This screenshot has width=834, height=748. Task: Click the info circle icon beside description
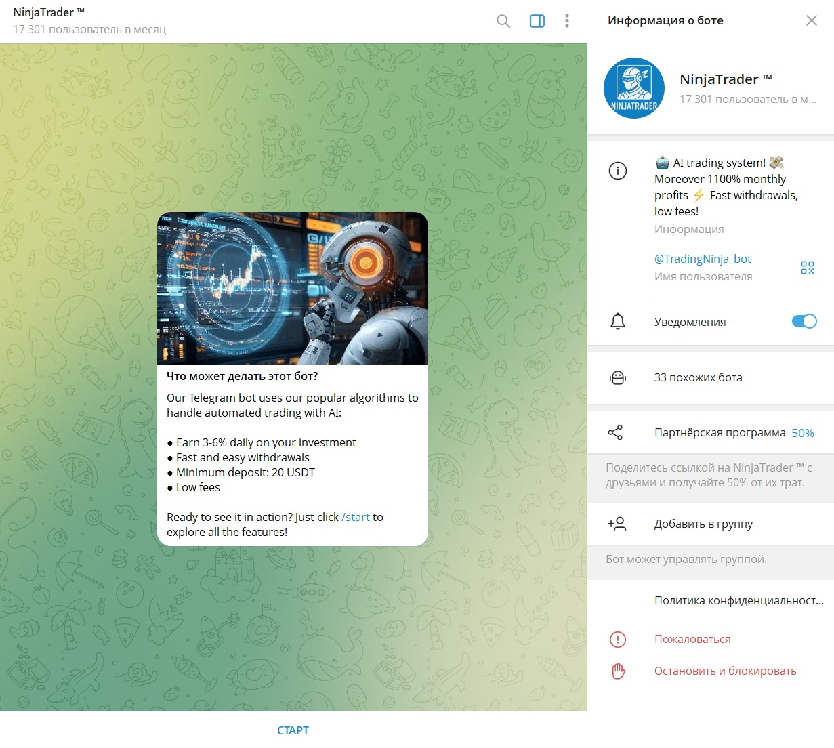click(618, 171)
